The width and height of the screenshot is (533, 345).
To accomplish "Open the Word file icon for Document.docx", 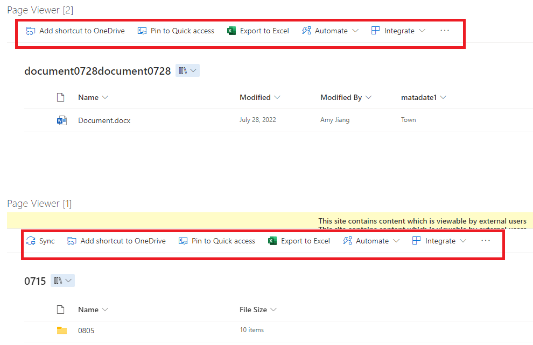I will (62, 120).
